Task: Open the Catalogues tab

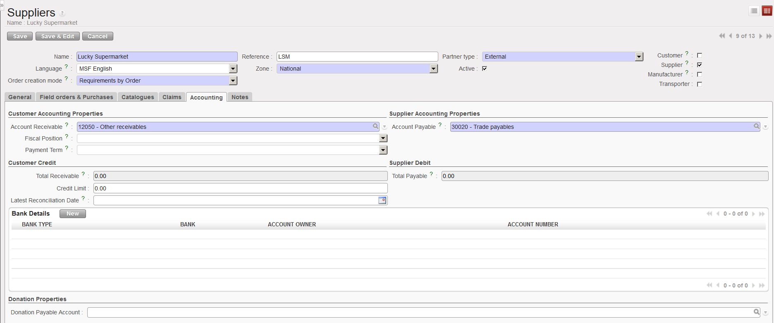Action: click(x=138, y=97)
